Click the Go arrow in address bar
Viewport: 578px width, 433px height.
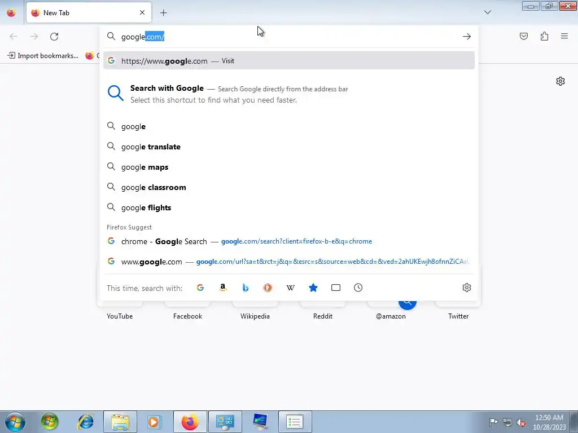point(467,37)
